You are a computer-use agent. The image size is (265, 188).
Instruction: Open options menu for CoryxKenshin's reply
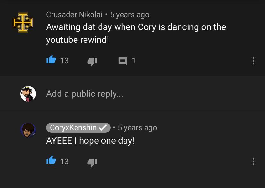point(253,162)
